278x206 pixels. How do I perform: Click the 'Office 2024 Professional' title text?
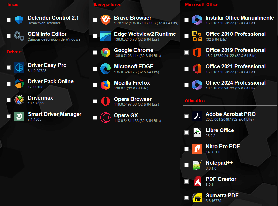pos(235,83)
